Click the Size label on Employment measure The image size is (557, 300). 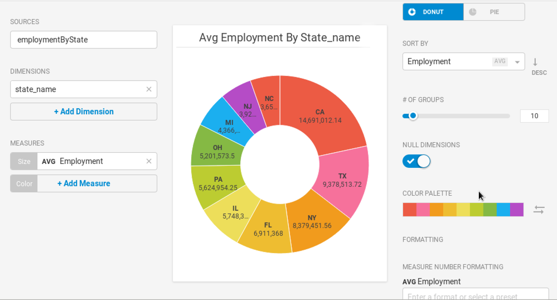click(x=24, y=161)
